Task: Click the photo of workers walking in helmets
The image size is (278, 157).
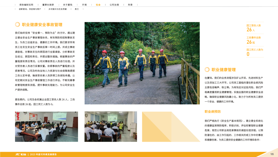Action: coord(142,63)
